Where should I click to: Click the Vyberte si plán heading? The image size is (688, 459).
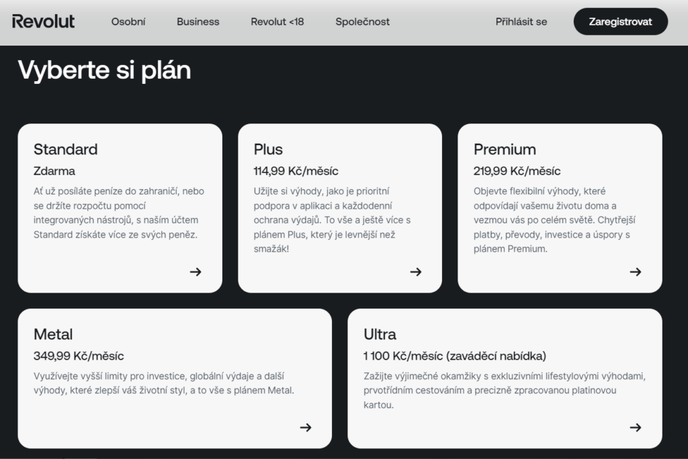tap(104, 70)
